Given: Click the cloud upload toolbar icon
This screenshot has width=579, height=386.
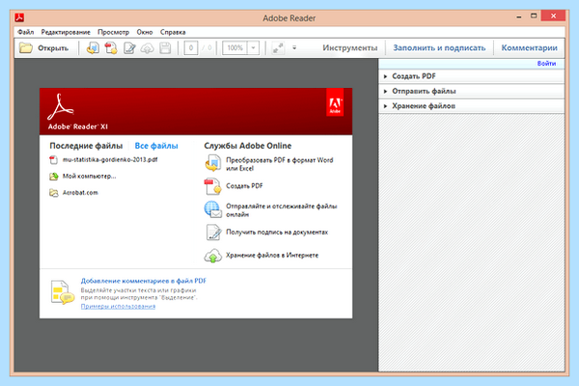Looking at the screenshot, I should click(147, 48).
